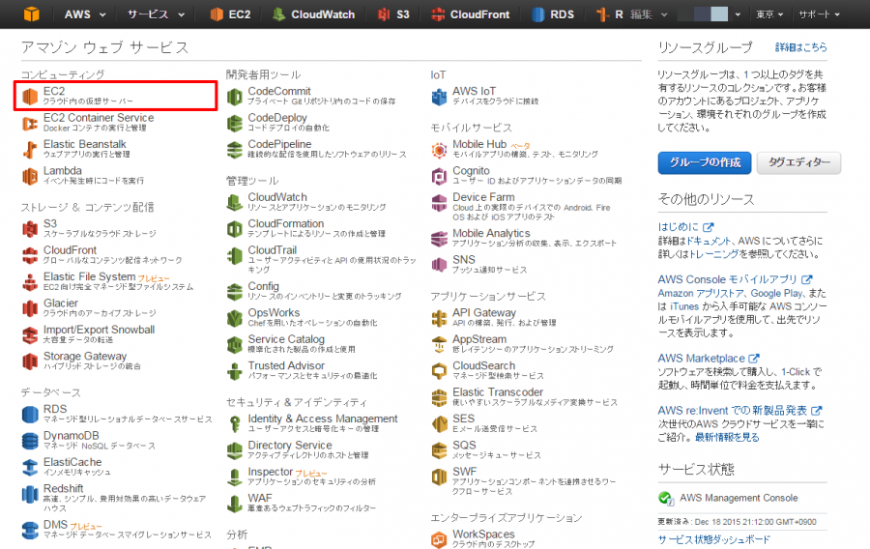Click the タグエディター button

click(799, 162)
